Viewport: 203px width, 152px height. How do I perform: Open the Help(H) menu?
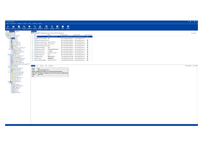point(40,24)
